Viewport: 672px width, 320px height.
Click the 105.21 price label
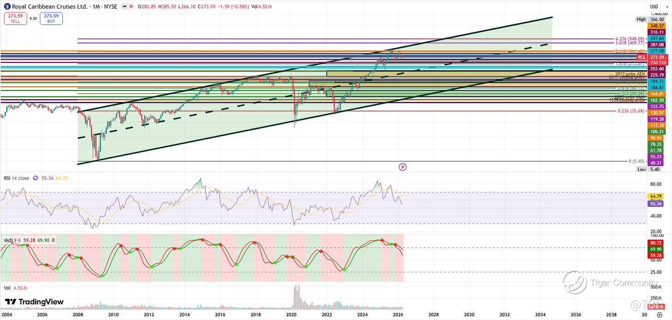tap(656, 131)
